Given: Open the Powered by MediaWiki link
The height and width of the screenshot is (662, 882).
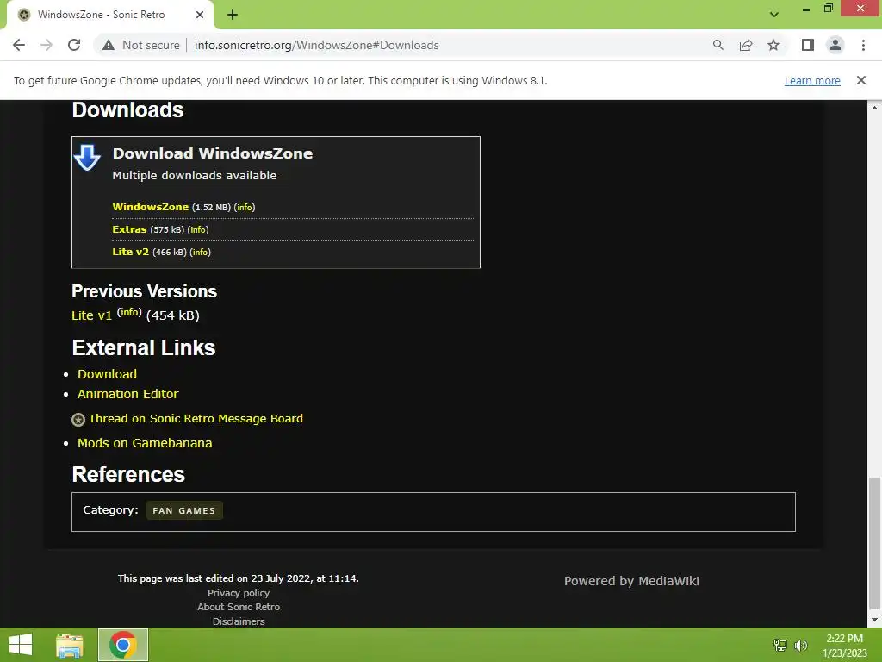Looking at the screenshot, I should coord(631,581).
